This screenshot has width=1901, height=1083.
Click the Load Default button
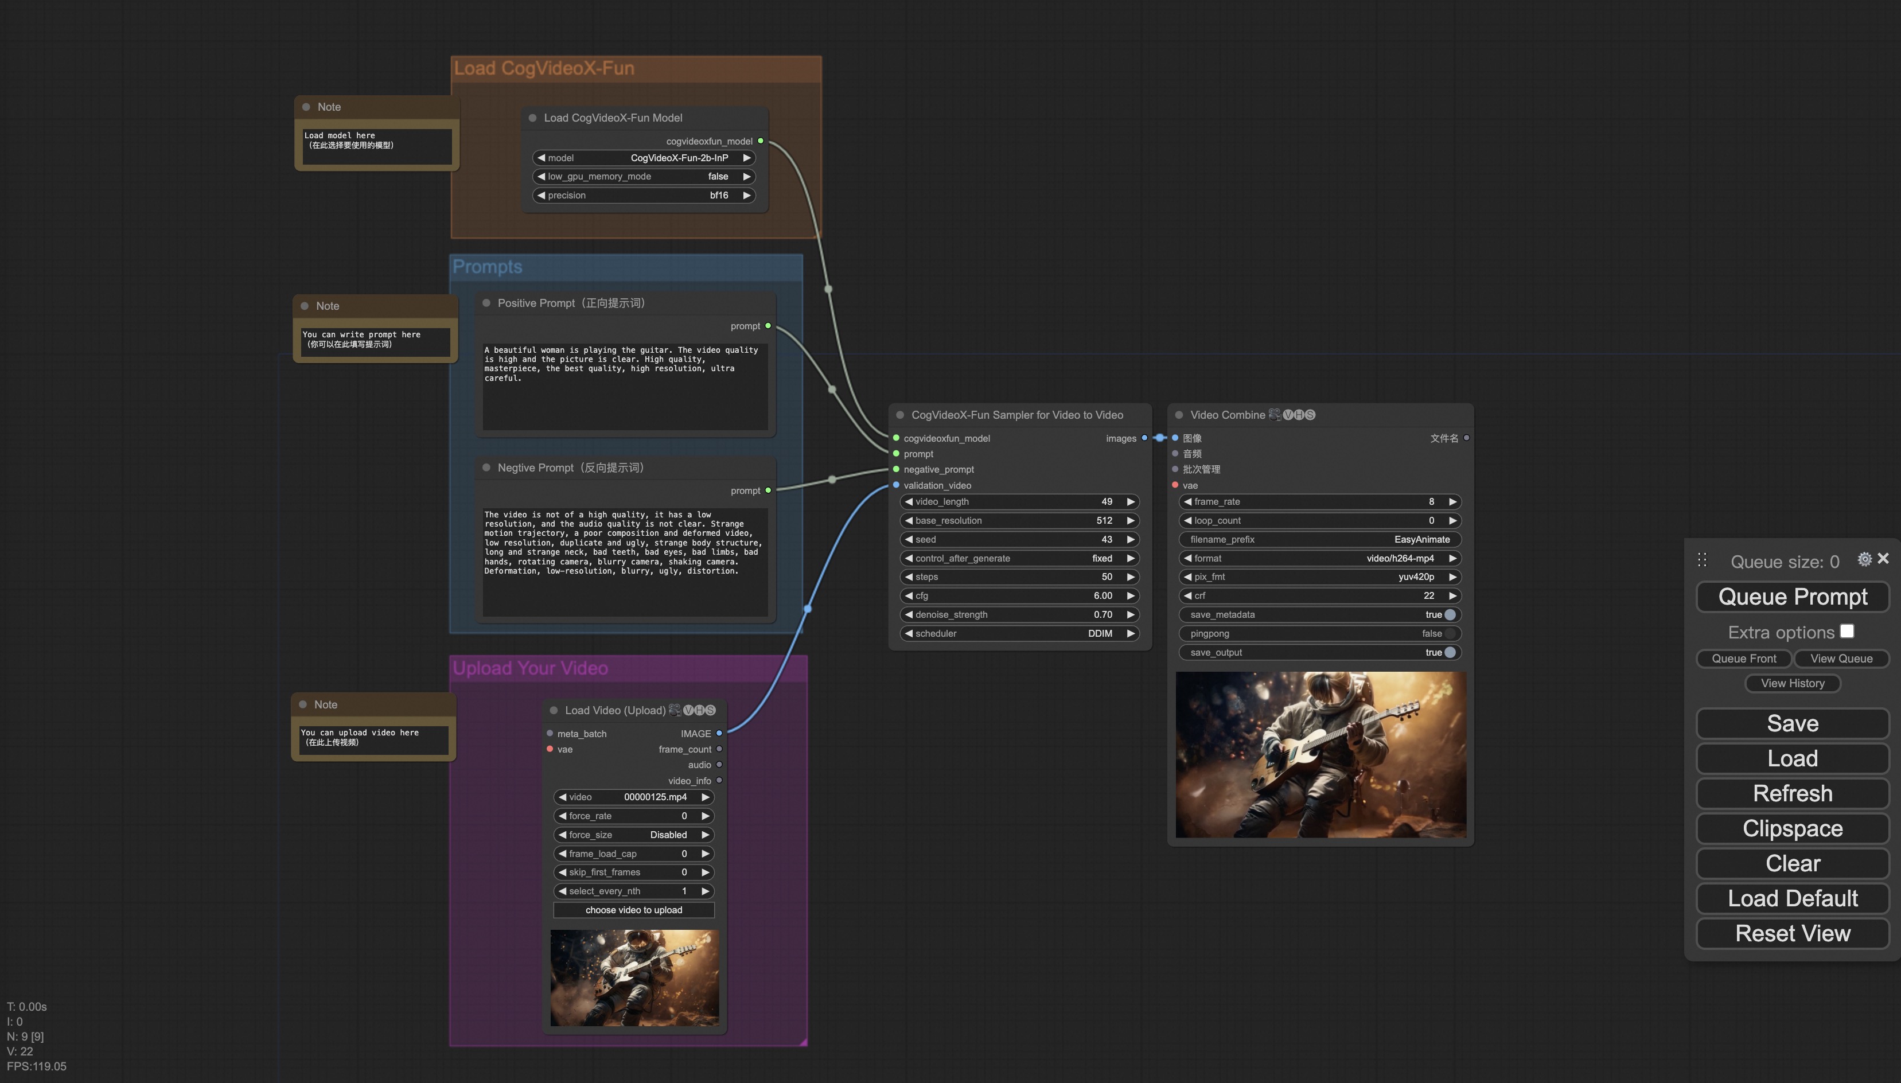pyautogui.click(x=1793, y=898)
